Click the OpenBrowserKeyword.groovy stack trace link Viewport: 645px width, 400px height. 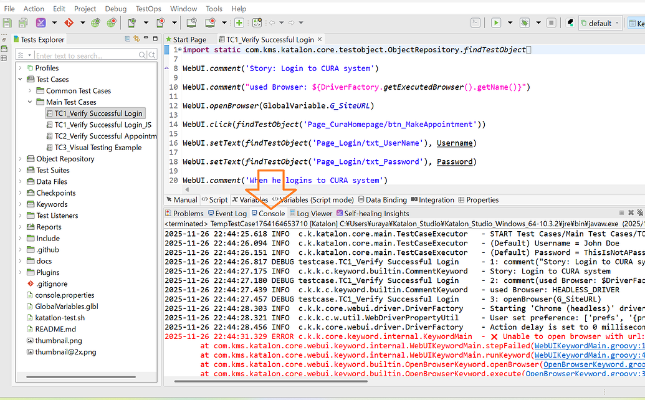(x=591, y=364)
